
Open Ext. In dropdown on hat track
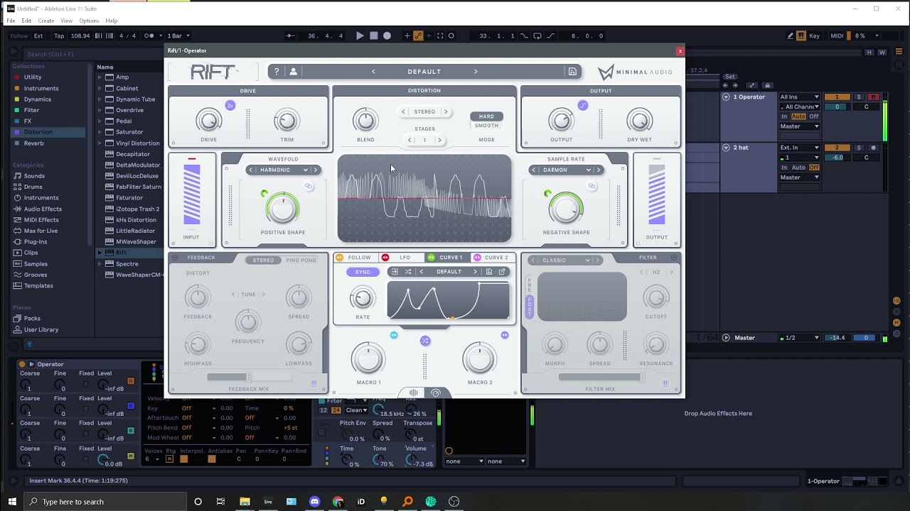click(800, 148)
